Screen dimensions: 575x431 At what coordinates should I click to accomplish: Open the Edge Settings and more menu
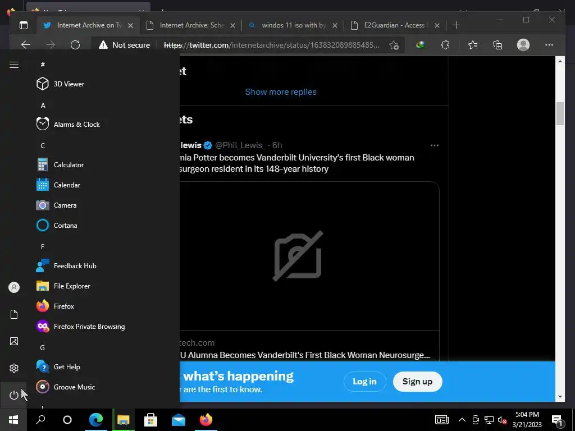point(549,45)
